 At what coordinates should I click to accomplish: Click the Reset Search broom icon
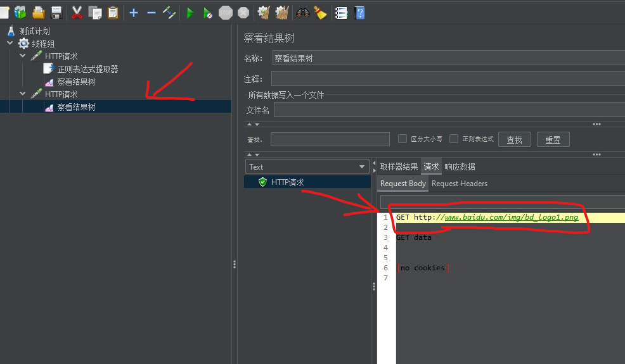(320, 13)
